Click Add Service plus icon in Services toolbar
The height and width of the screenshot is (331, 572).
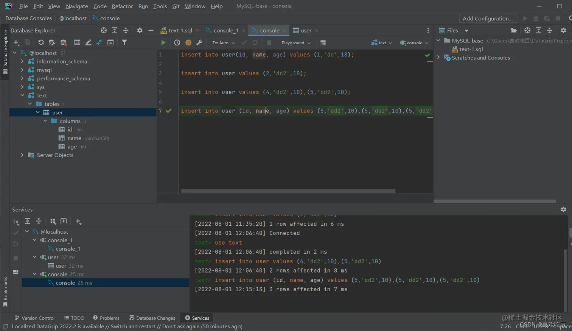[78, 221]
